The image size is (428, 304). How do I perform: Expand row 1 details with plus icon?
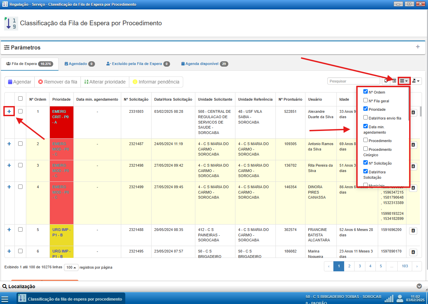click(9, 111)
